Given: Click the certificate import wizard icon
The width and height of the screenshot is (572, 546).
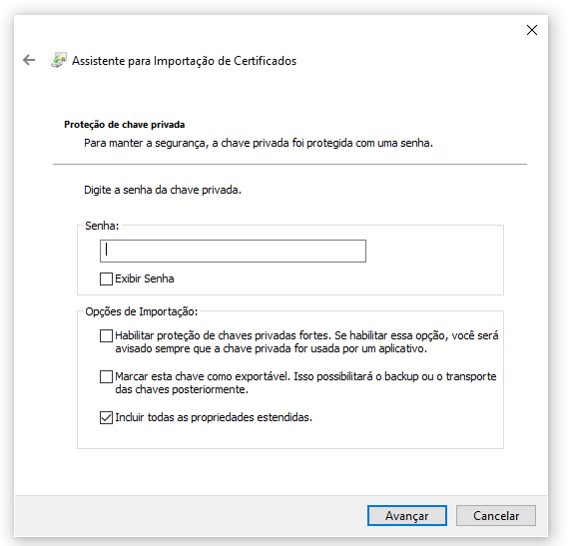Looking at the screenshot, I should tap(58, 60).
